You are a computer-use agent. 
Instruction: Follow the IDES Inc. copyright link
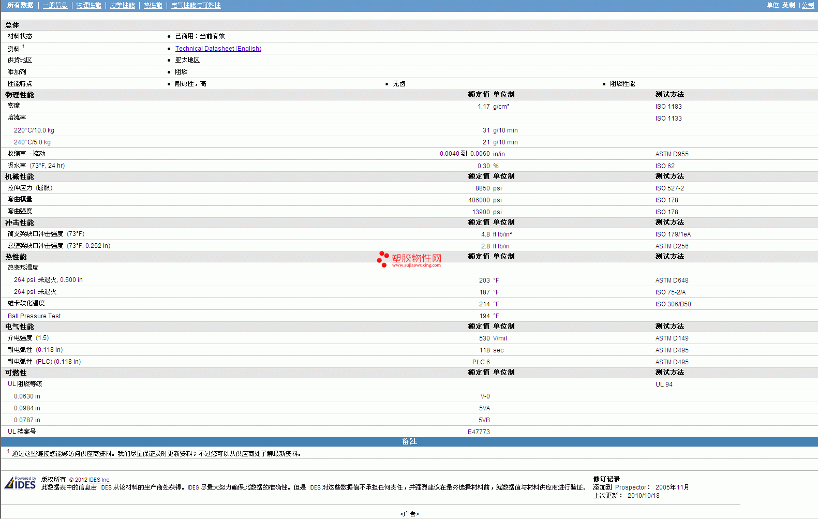point(100,480)
